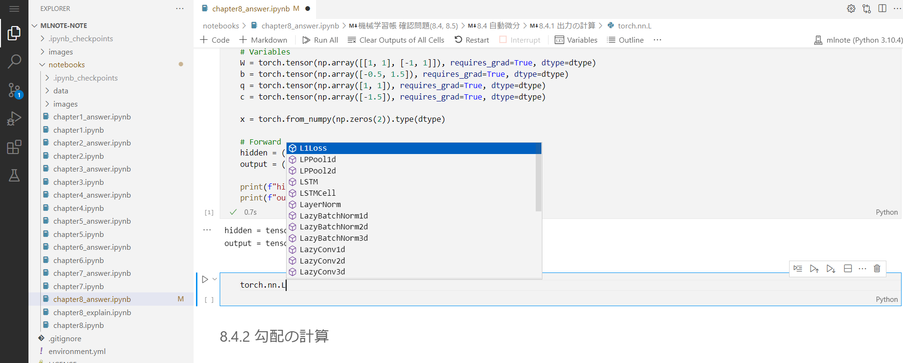Viewport: 903px width, 363px height.
Task: Click Python language label of new cell
Action: (886, 299)
